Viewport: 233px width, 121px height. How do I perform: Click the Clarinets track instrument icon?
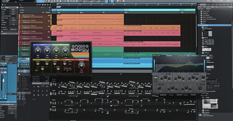[x=49, y=21]
